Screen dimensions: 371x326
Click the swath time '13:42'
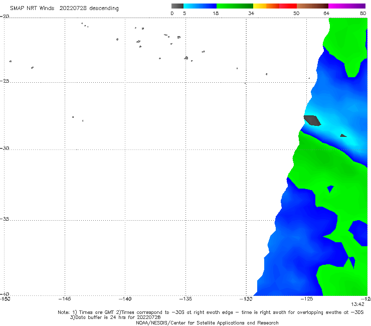pos(357,304)
